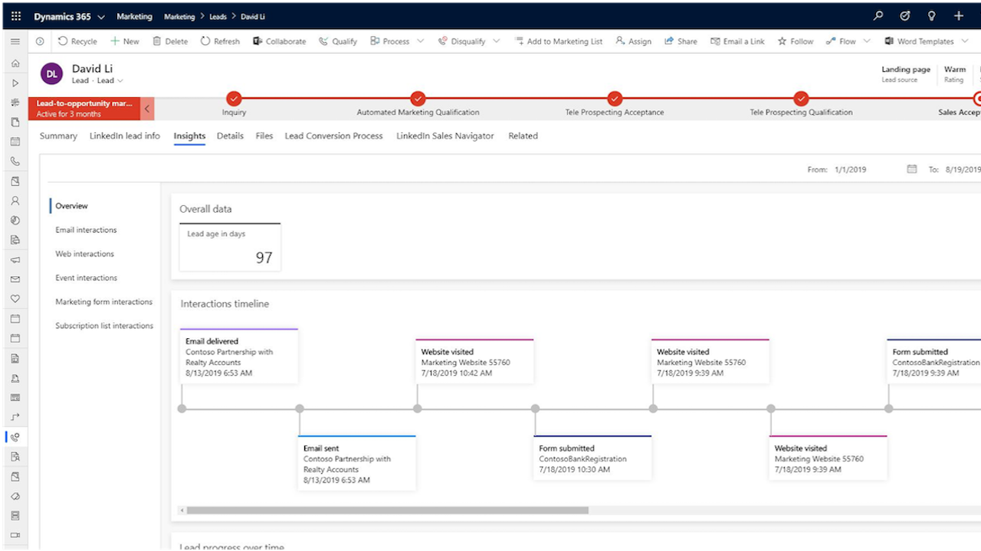Select Marketing form interactions
Image resolution: width=981 pixels, height=551 pixels.
(103, 302)
